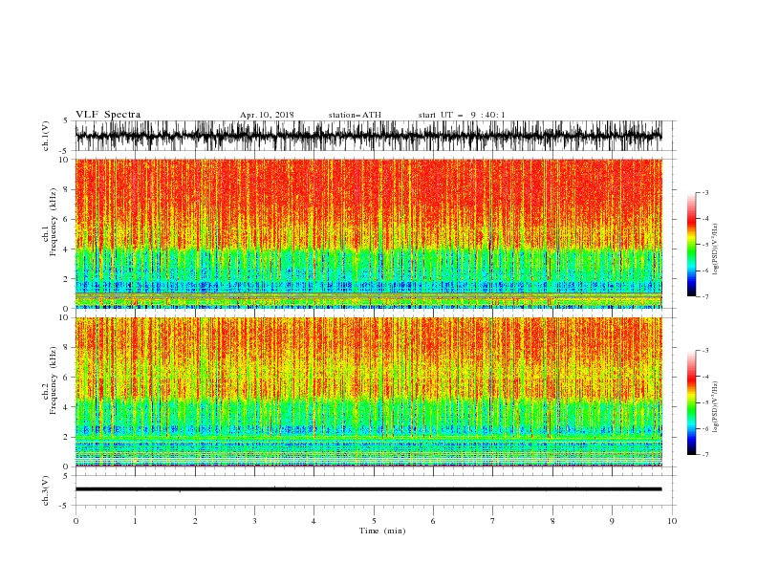Click the flat ch.3 voltage trace

pos(368,489)
